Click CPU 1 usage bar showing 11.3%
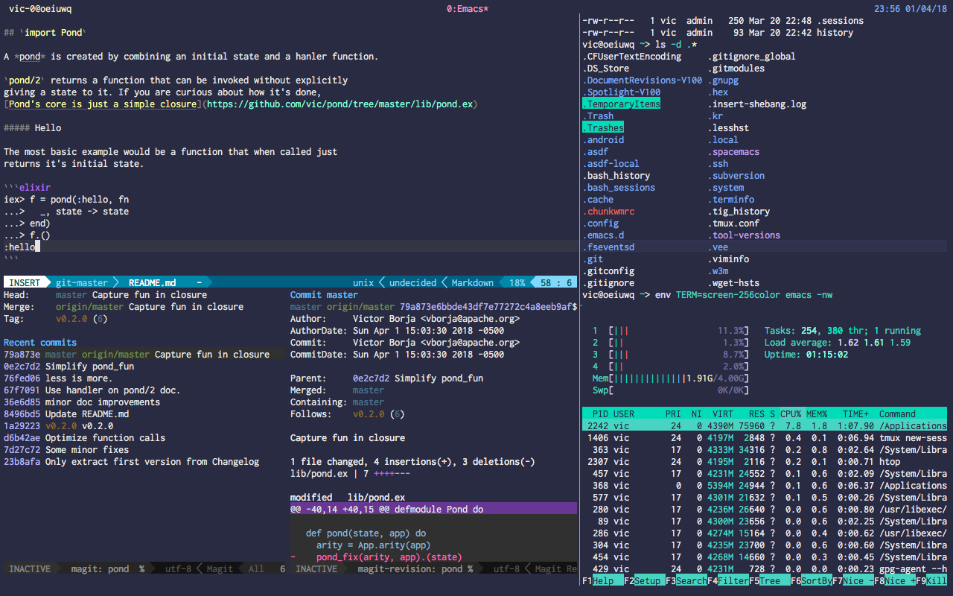The image size is (953, 596). click(670, 331)
